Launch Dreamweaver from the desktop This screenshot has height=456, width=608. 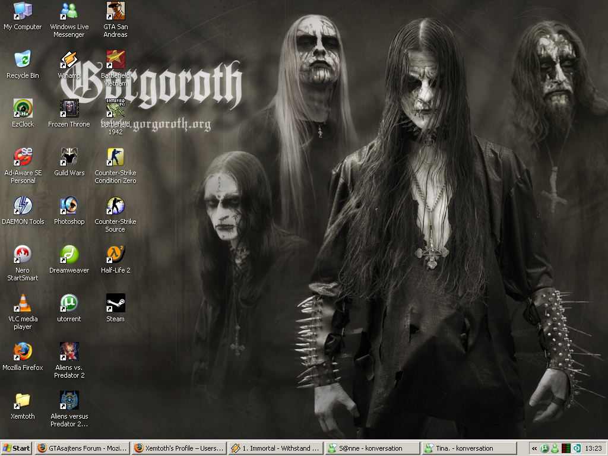(x=69, y=255)
